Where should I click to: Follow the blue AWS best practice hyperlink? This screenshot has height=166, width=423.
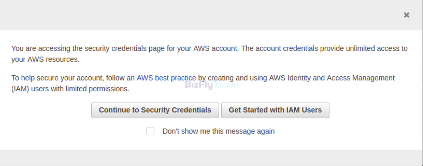(x=166, y=78)
